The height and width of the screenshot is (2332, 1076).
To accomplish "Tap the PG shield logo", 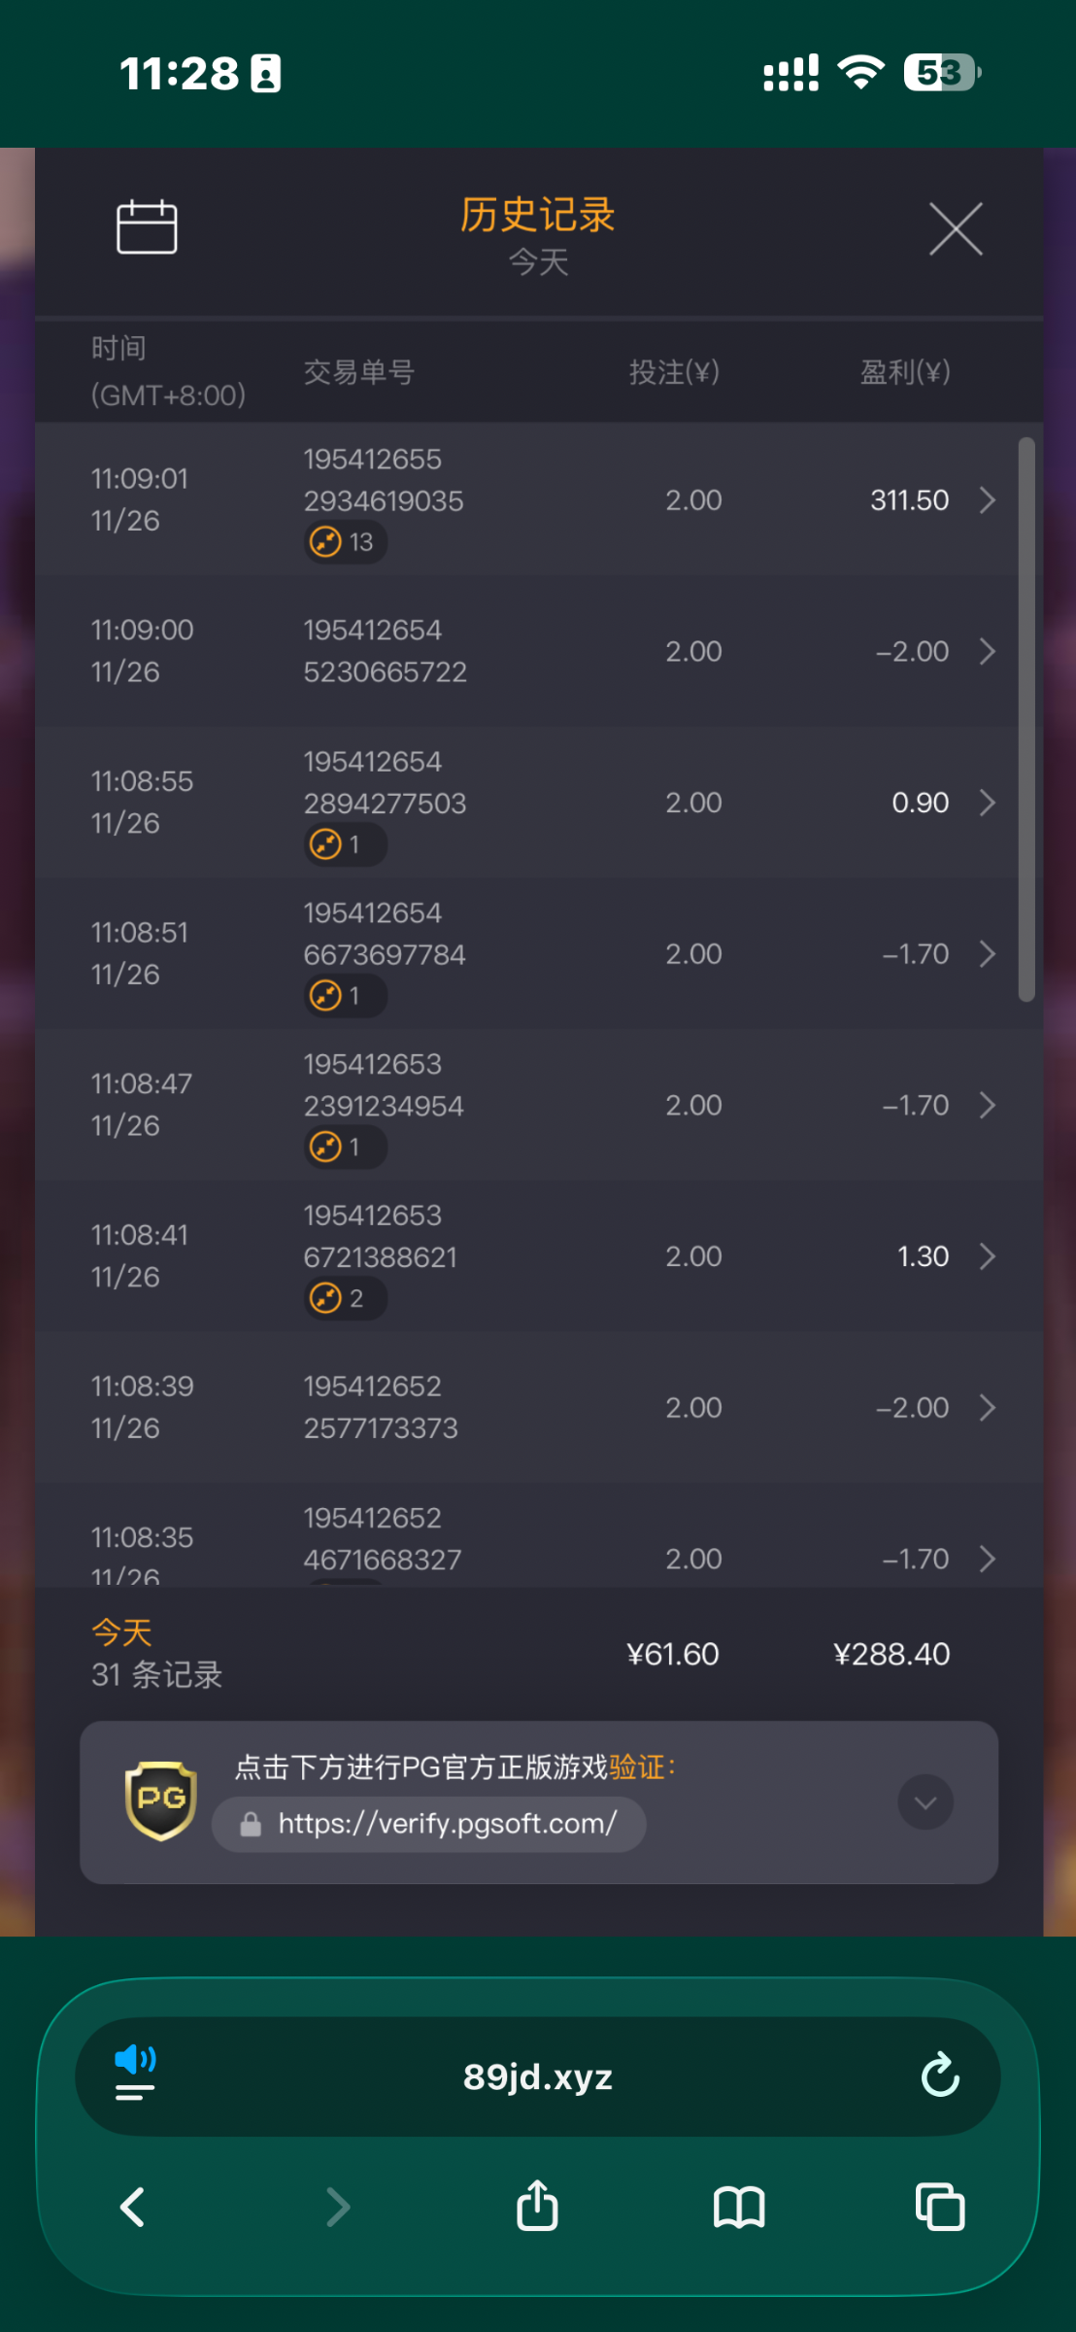I will pos(161,1800).
